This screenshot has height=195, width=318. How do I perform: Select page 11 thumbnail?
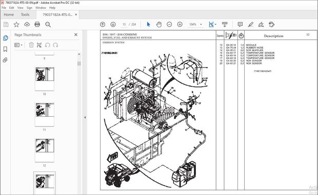pyautogui.click(x=45, y=115)
